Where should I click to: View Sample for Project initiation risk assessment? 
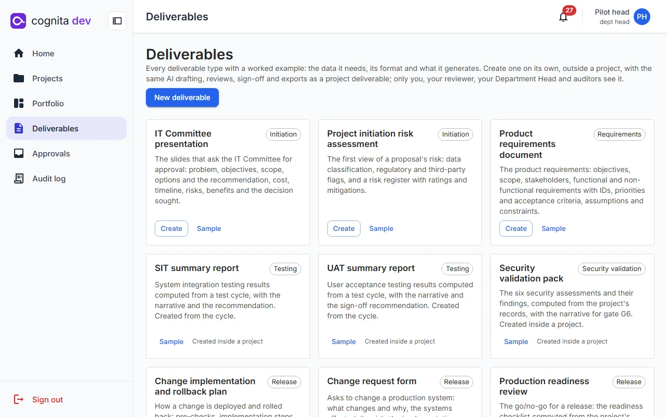point(381,228)
